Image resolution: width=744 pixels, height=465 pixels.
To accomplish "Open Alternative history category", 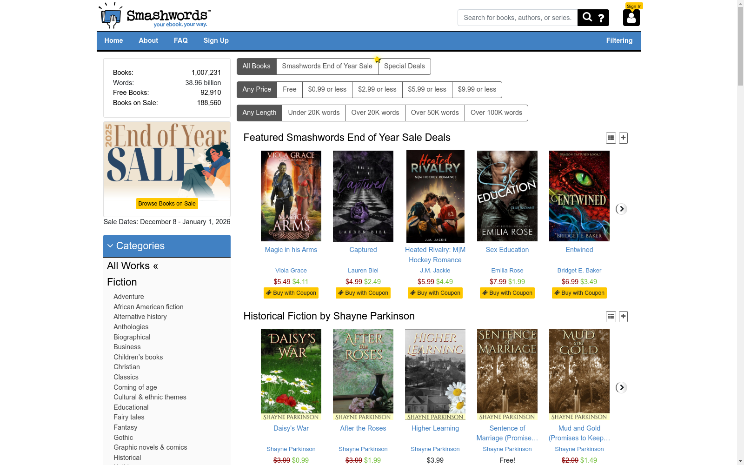I will click(x=140, y=317).
